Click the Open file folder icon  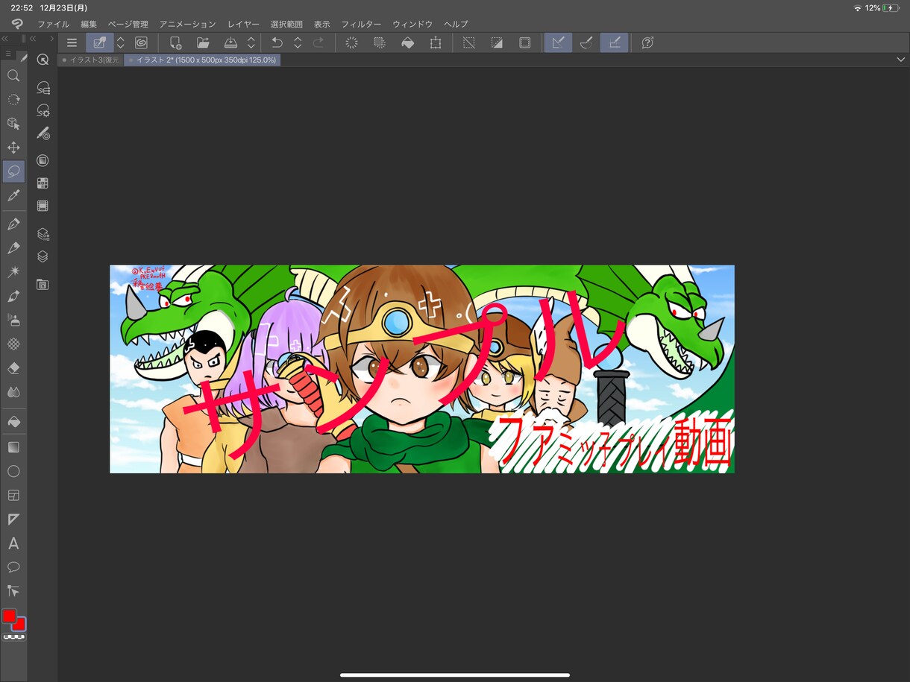tap(203, 42)
